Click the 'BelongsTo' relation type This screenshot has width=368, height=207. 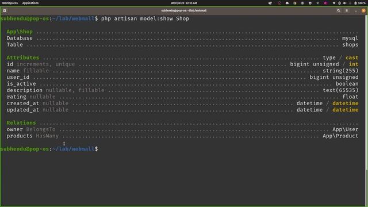[x=41, y=129]
